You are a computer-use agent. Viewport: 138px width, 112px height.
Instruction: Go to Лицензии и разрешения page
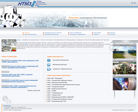tap(78, 34)
